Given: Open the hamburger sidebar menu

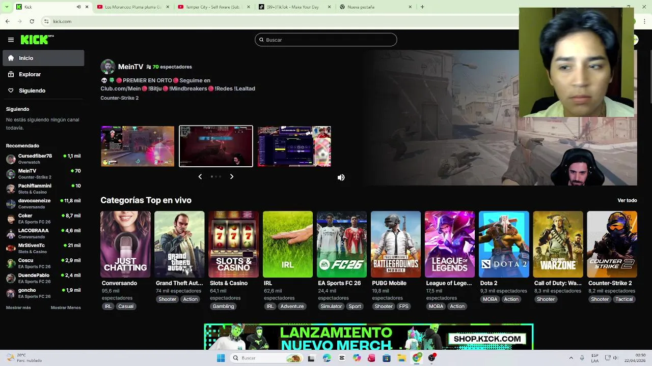Looking at the screenshot, I should pyautogui.click(x=11, y=40).
